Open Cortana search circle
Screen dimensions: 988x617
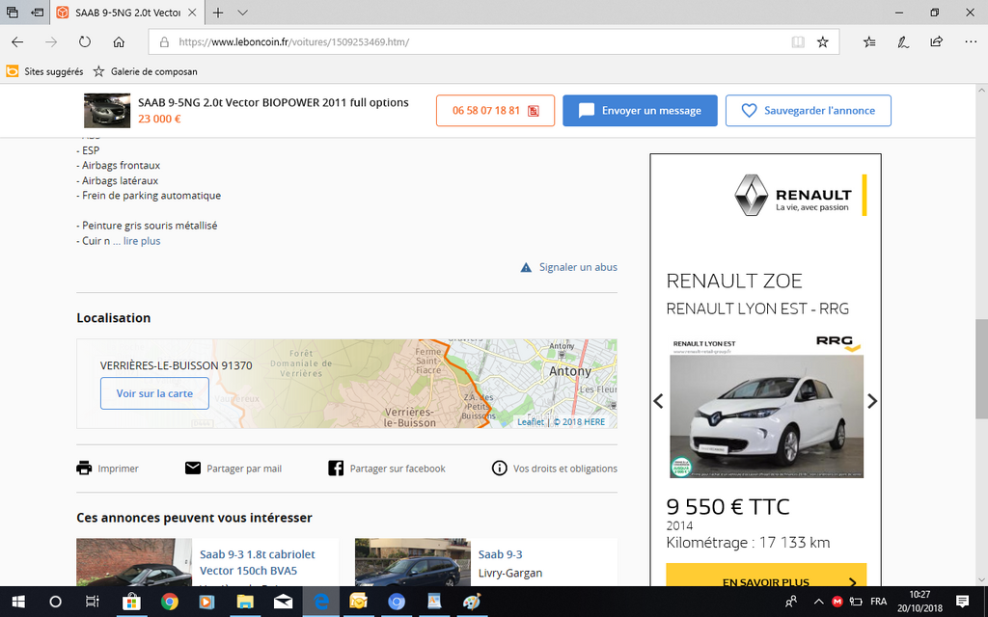point(55,602)
